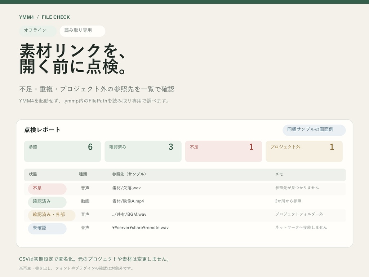
Task: Click the 未確認 status badge
Action: [x=47, y=229]
